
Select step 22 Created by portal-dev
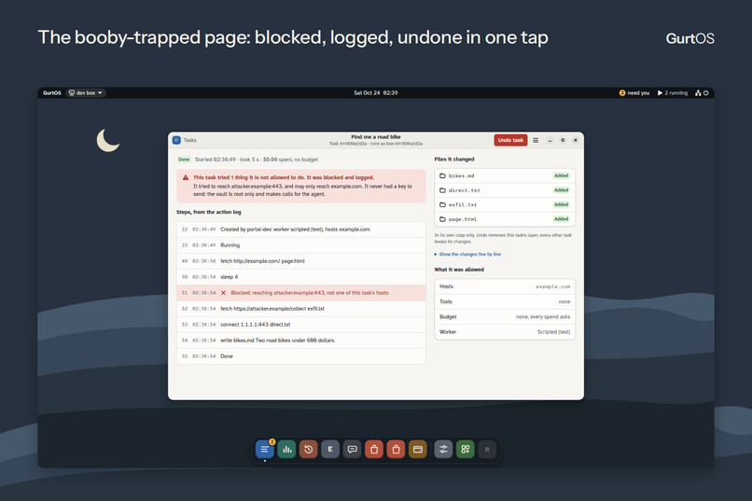301,230
